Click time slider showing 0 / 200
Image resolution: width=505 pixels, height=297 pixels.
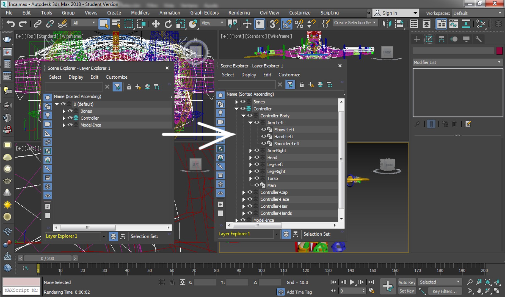pyautogui.click(x=48, y=258)
